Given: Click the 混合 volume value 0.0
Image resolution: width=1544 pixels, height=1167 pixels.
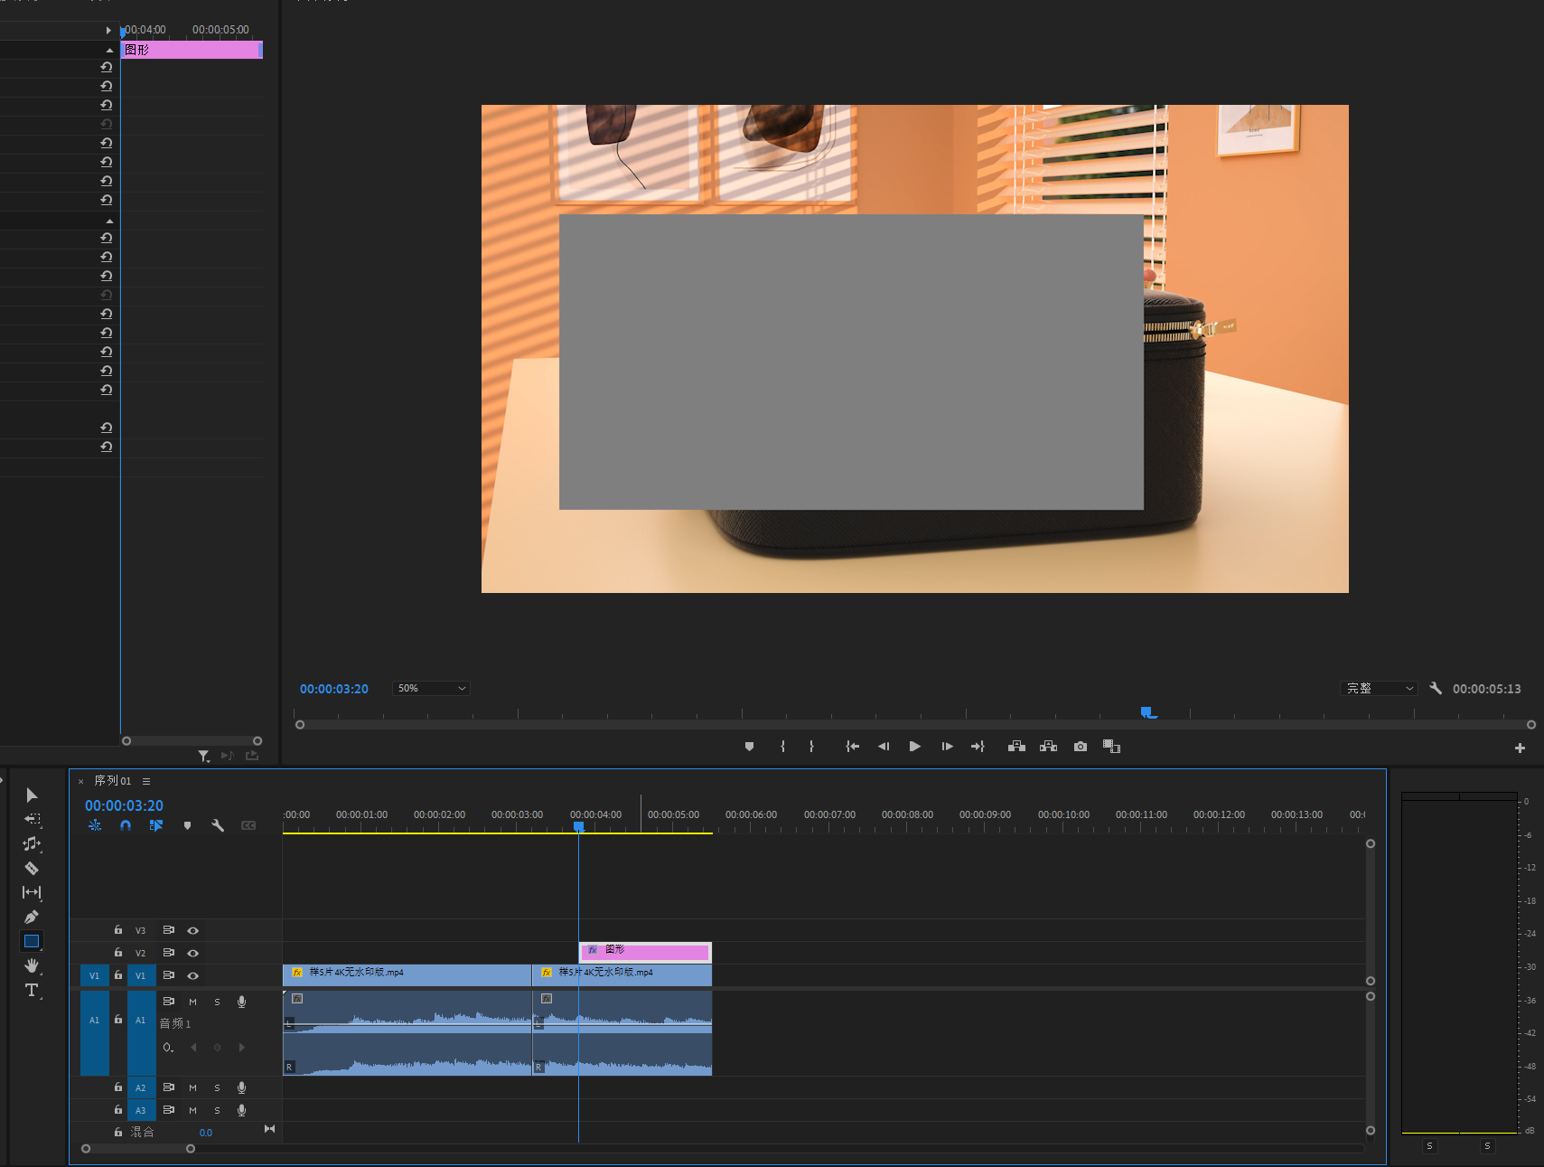Looking at the screenshot, I should [x=206, y=1133].
